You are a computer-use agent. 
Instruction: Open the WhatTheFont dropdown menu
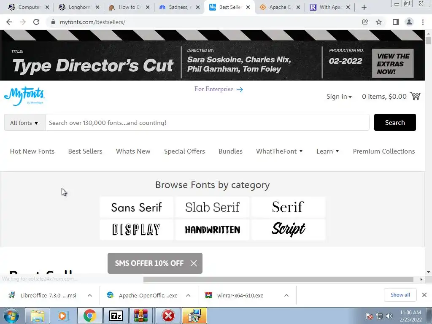click(x=279, y=151)
